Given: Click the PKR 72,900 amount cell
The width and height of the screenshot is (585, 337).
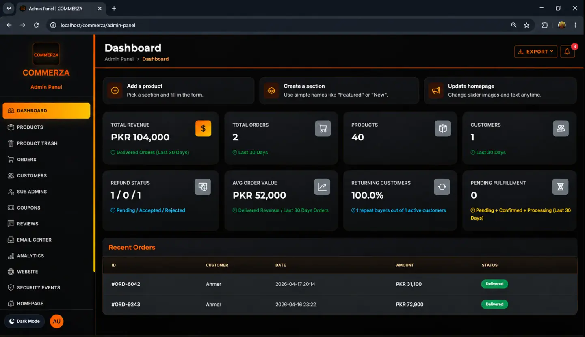Looking at the screenshot, I should (x=409, y=305).
